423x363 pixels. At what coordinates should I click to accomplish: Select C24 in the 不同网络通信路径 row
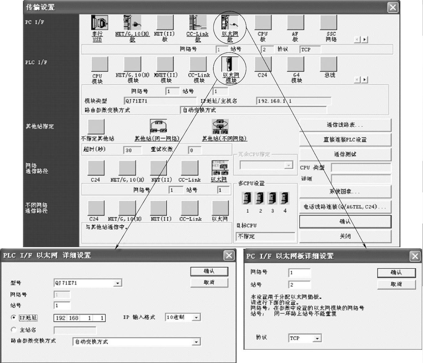coord(96,208)
